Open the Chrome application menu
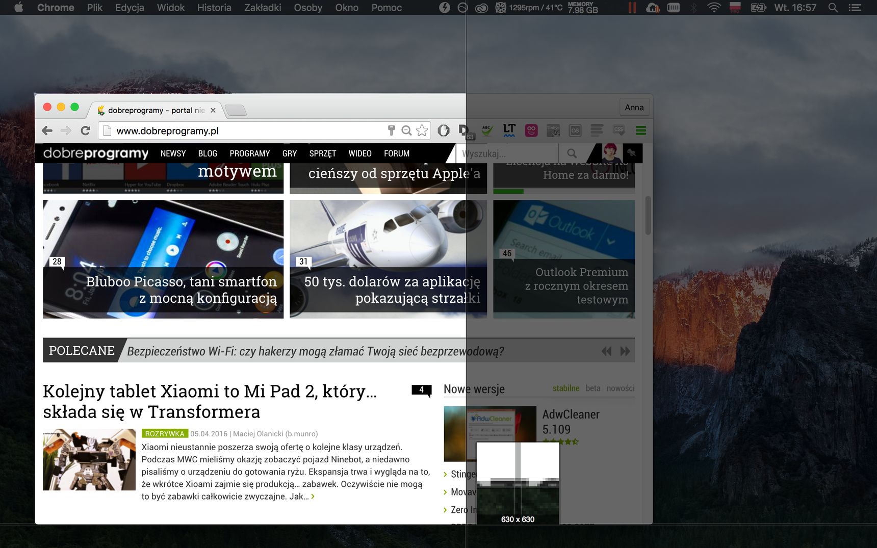 point(56,8)
